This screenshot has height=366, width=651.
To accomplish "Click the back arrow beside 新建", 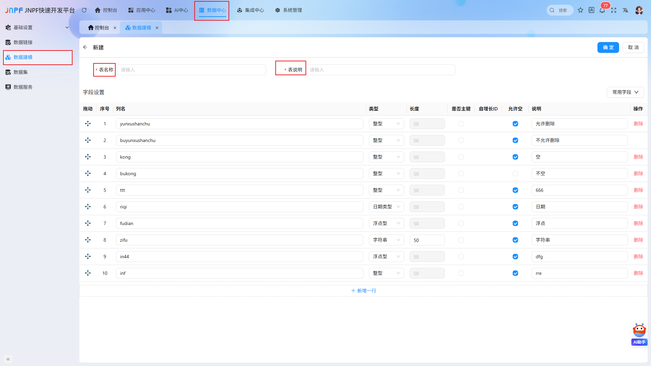I will tap(85, 47).
